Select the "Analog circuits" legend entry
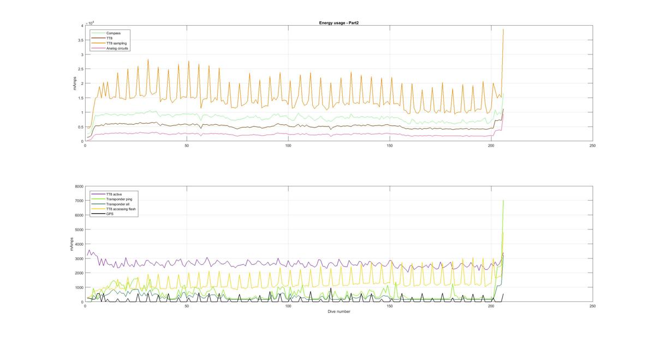 pyautogui.click(x=110, y=48)
